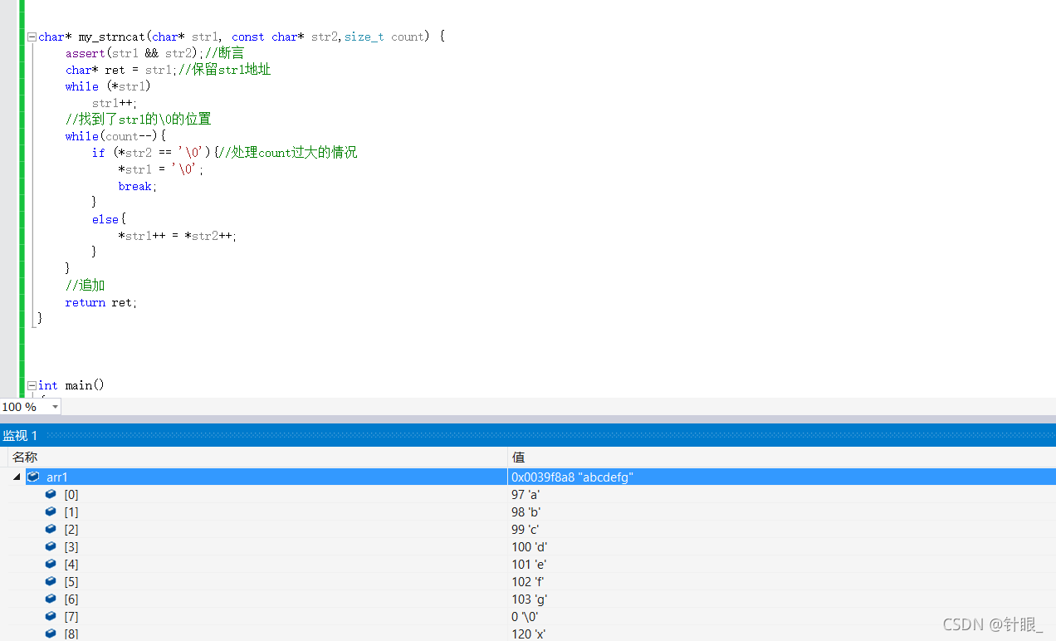Click the else{ line
This screenshot has height=641, width=1056.
(109, 219)
